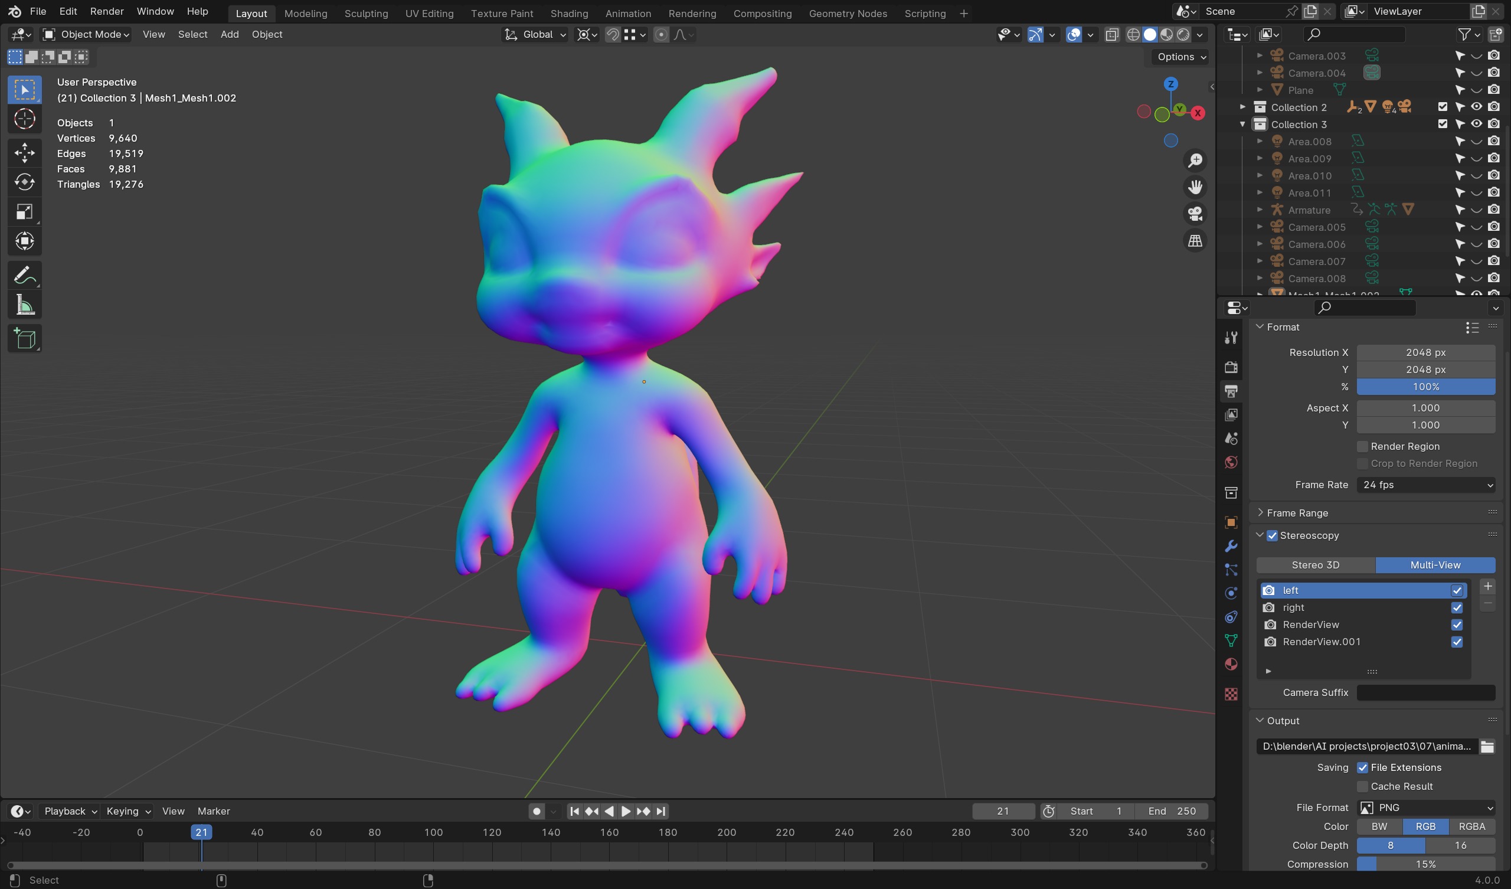Open the World properties tab
The image size is (1511, 889).
1231,462
